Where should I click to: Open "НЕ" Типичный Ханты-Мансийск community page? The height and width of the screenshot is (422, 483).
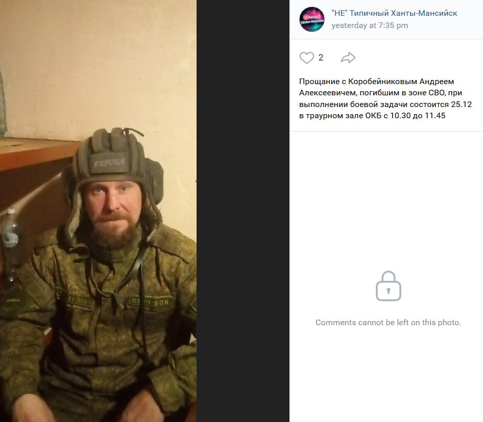394,13
